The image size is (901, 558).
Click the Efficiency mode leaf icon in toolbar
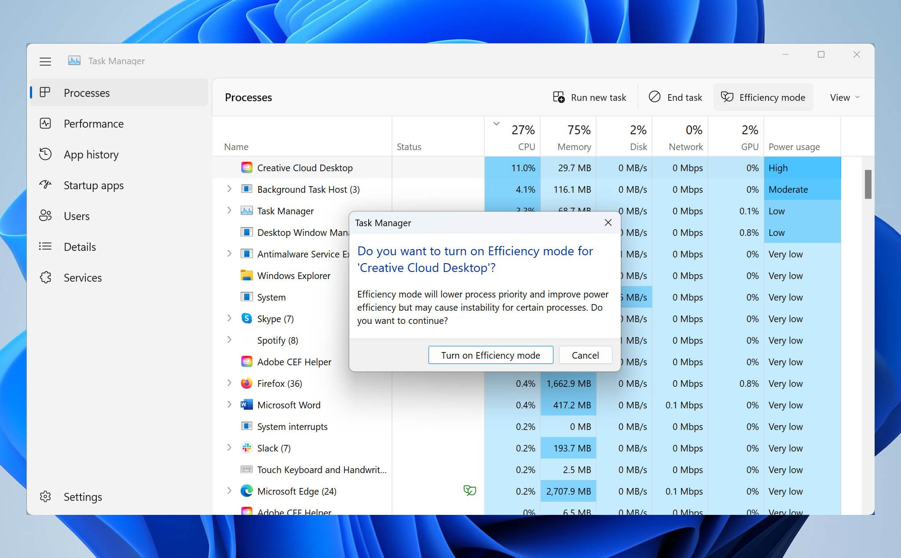coord(727,97)
